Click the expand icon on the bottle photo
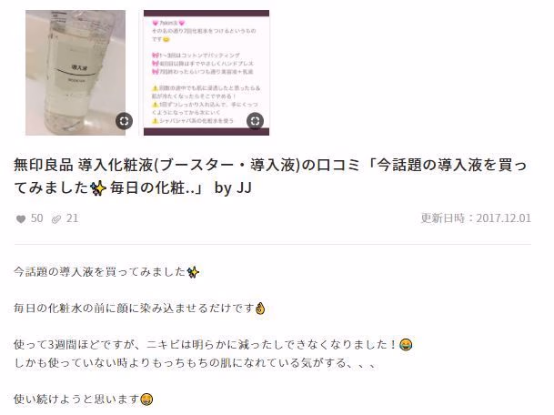The image size is (554, 415). click(x=124, y=121)
